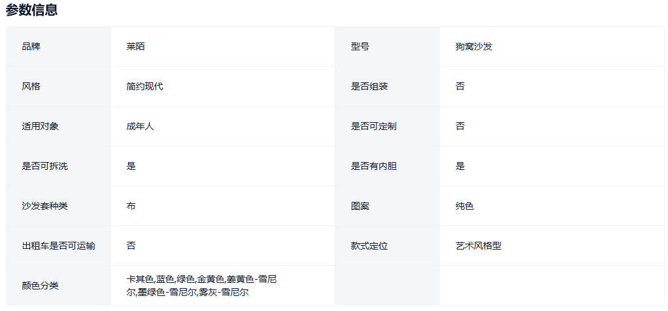Click the 品牌 label cell

31,46
